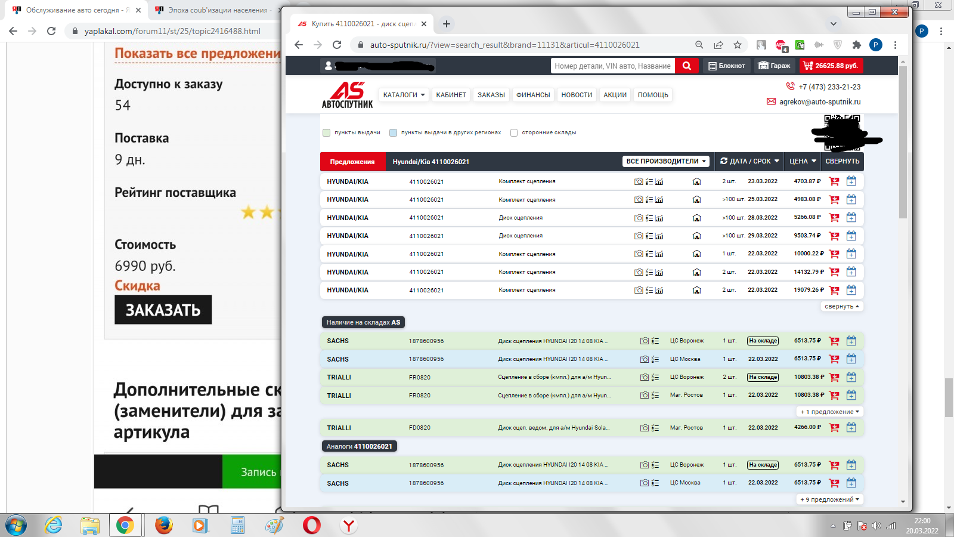The width and height of the screenshot is (954, 537).
Task: Expand '+ 1 предложение' under TRIALLI
Action: click(x=830, y=412)
